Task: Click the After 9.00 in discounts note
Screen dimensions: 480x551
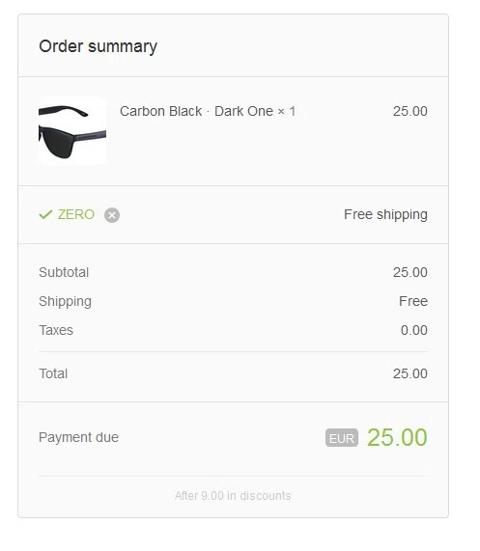Action: point(233,496)
